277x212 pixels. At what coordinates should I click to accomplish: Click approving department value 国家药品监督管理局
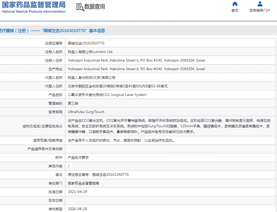click(83, 183)
